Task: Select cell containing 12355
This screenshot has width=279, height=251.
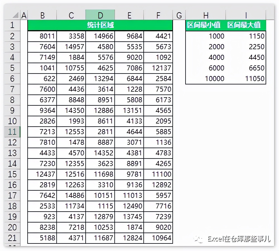Action: point(71,164)
